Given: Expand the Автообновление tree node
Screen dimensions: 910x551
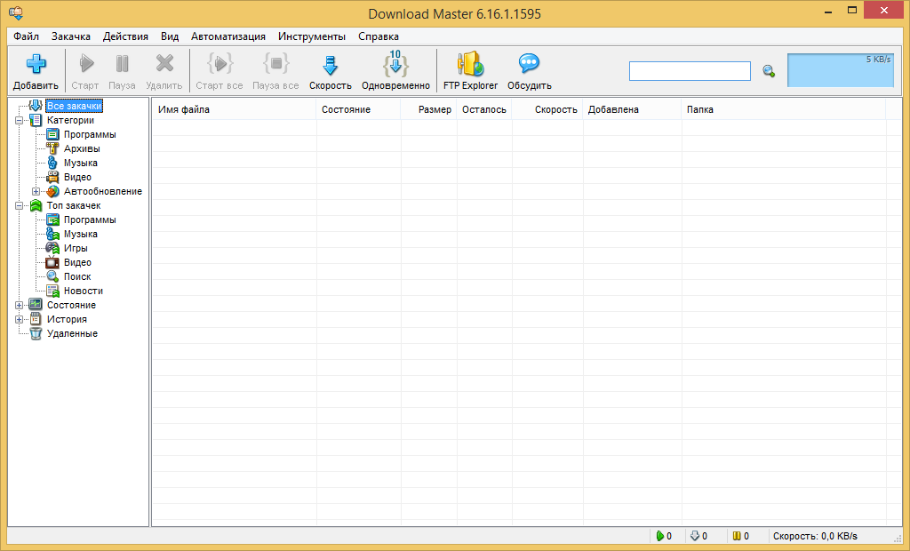Looking at the screenshot, I should [36, 192].
